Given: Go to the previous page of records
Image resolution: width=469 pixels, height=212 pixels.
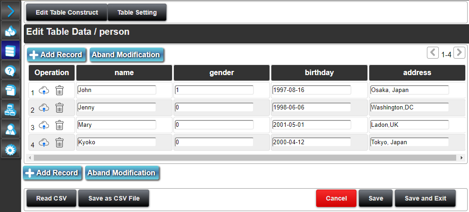Looking at the screenshot, I should (x=432, y=53).
